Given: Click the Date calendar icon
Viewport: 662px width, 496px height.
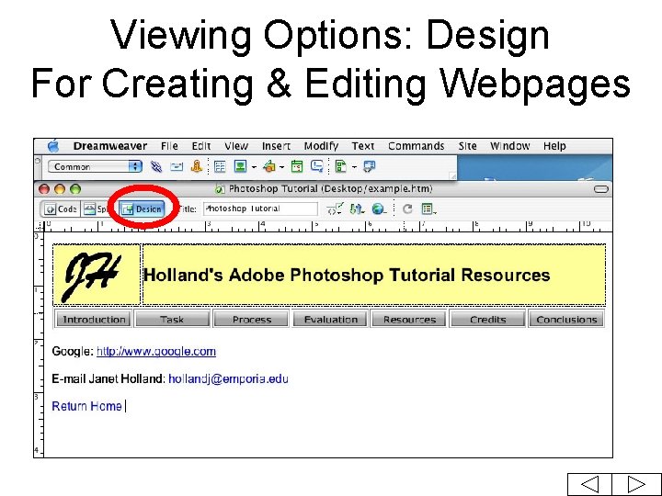Looking at the screenshot, I should (297, 166).
